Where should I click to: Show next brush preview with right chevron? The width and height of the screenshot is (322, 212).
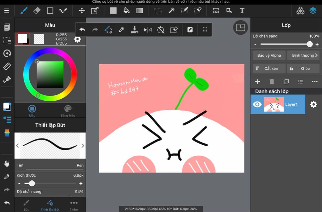point(83,145)
